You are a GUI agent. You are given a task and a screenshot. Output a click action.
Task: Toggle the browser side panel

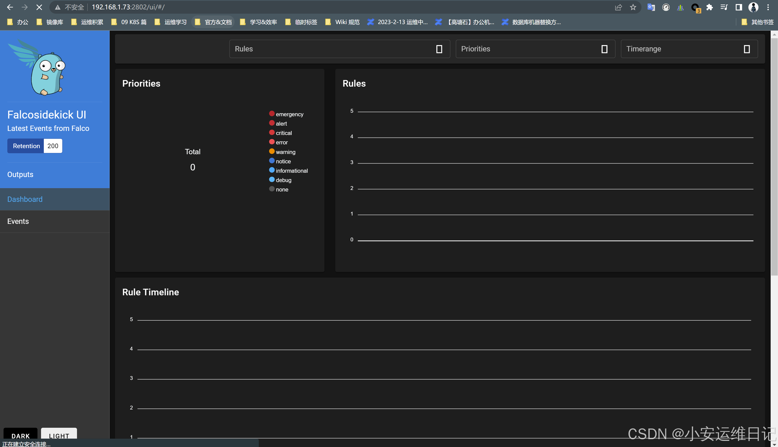(x=739, y=7)
